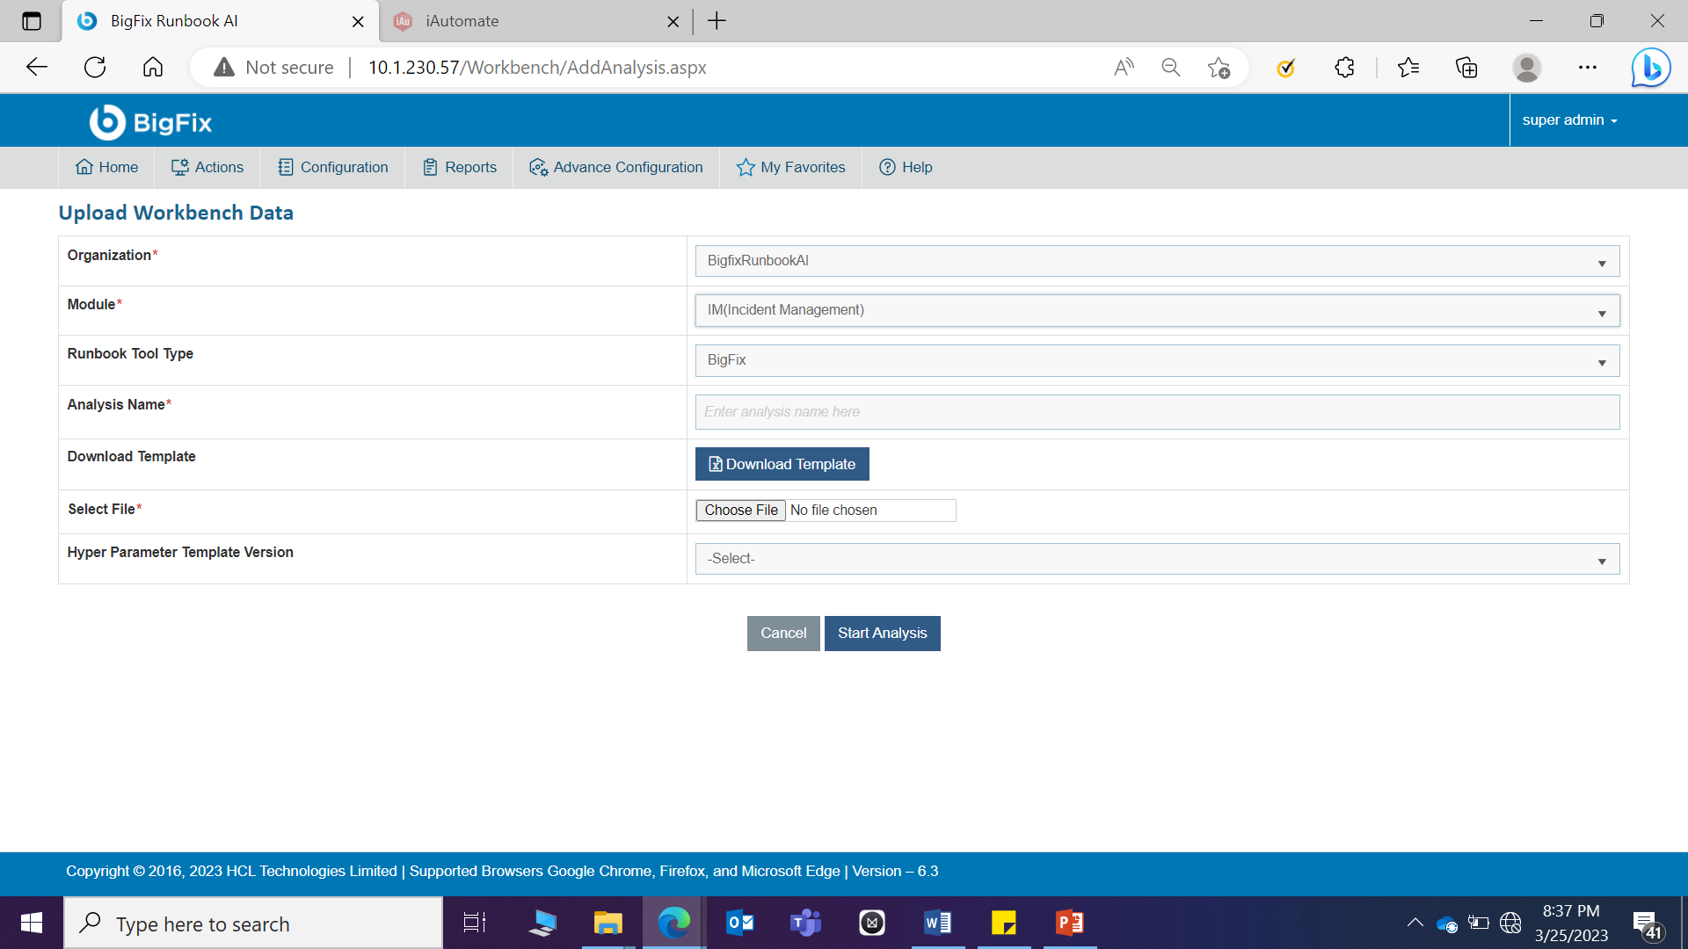Click the Read aloud icon in address bar
Screen dimensions: 1688x949
[x=1124, y=68]
